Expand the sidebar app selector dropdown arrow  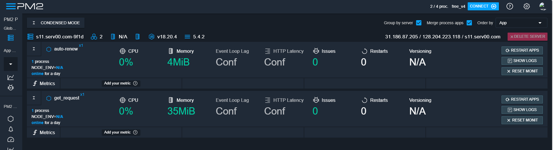click(x=11, y=64)
